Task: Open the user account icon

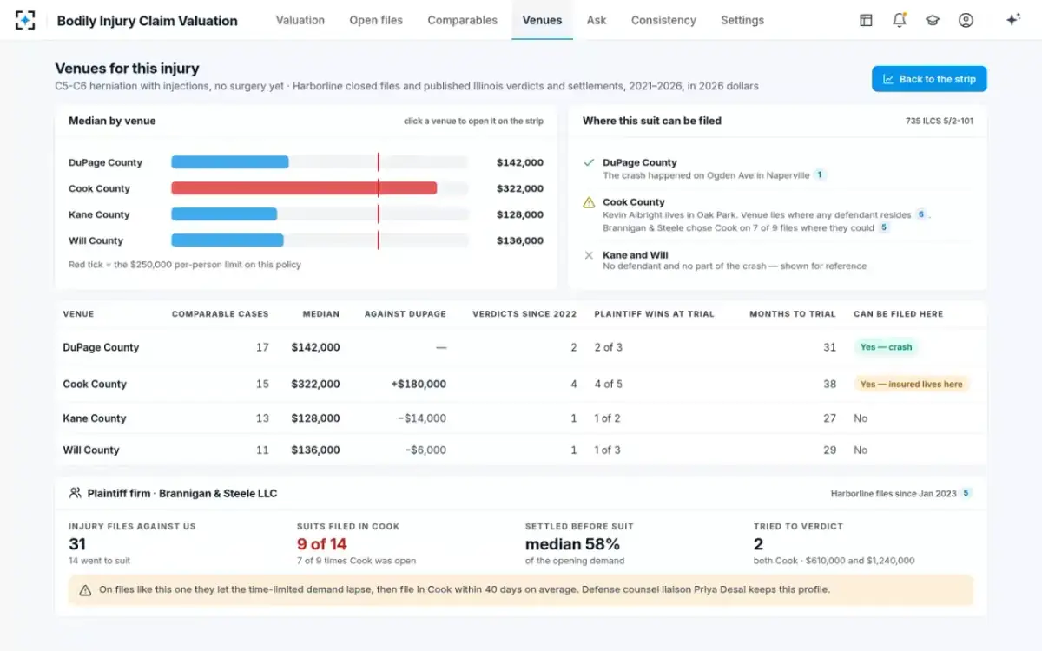Action: click(966, 20)
